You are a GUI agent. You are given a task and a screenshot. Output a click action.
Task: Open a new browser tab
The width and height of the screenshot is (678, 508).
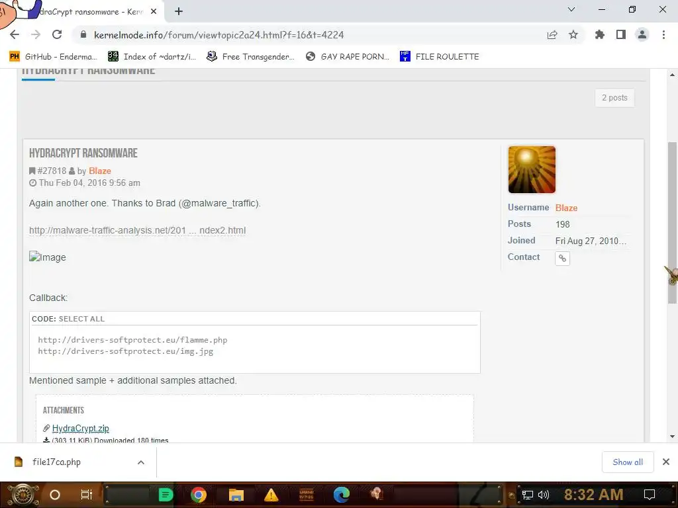(179, 12)
